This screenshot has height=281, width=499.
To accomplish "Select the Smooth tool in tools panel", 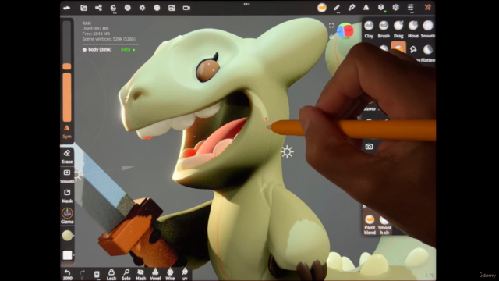I will 428,30.
